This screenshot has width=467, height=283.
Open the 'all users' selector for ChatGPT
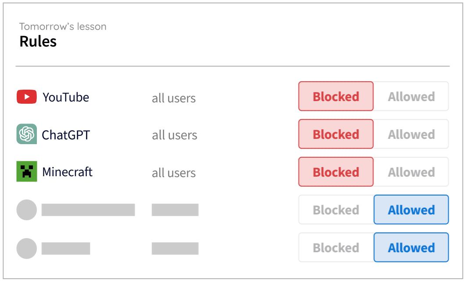click(x=174, y=135)
